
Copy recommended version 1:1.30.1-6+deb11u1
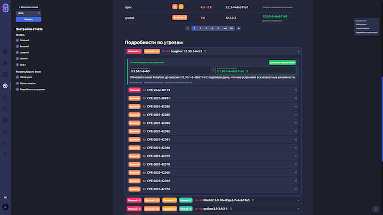[x=247, y=71]
